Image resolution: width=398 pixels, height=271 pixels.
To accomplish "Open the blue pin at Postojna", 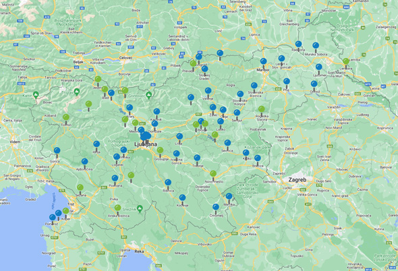I will click(115, 180).
